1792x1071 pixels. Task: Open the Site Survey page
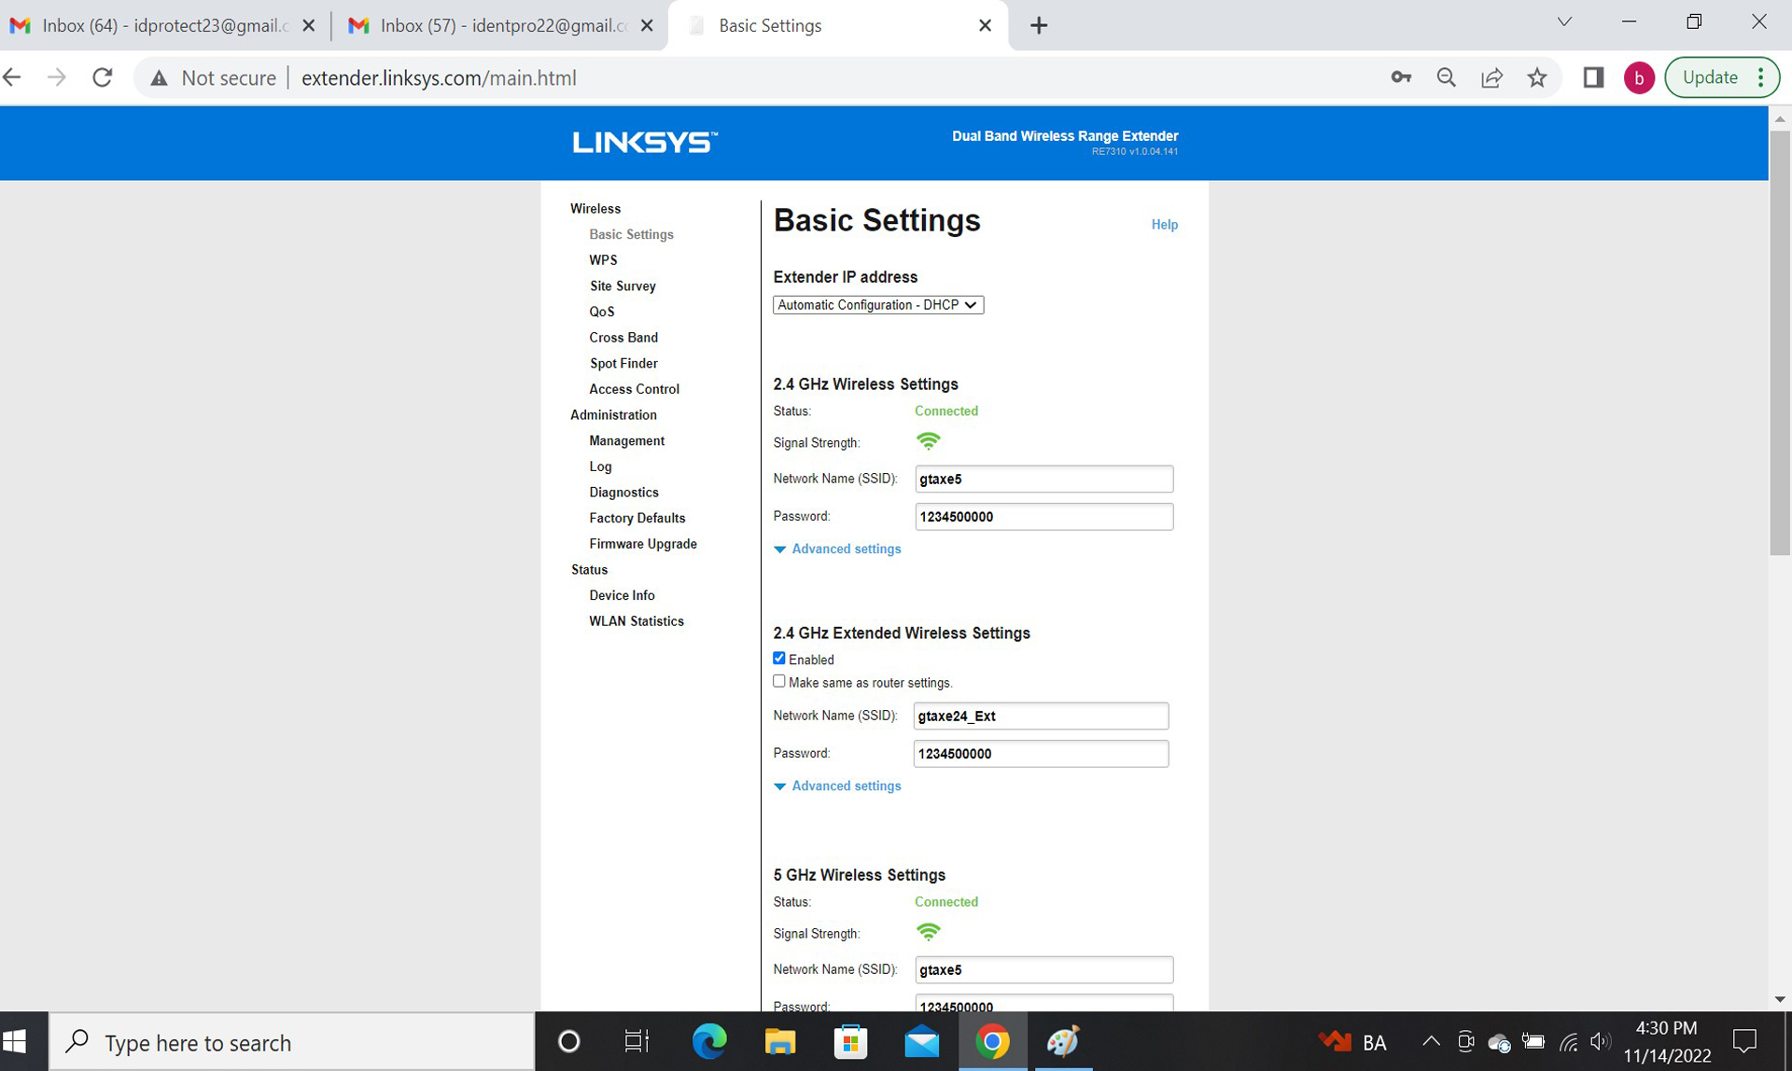(623, 286)
